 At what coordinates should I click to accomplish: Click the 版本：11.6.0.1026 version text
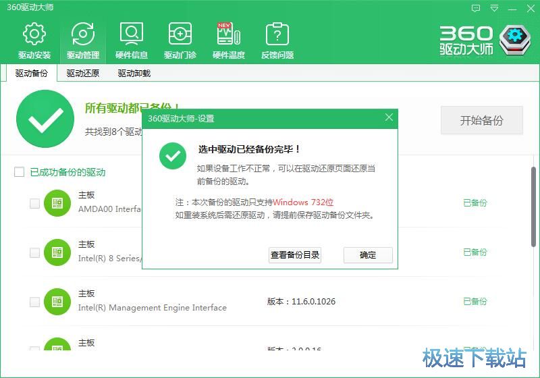pos(301,302)
